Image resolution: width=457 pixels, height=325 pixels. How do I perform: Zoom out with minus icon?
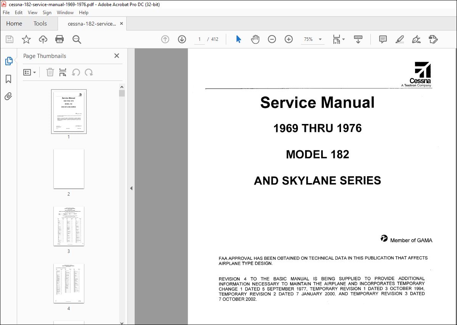tap(272, 39)
